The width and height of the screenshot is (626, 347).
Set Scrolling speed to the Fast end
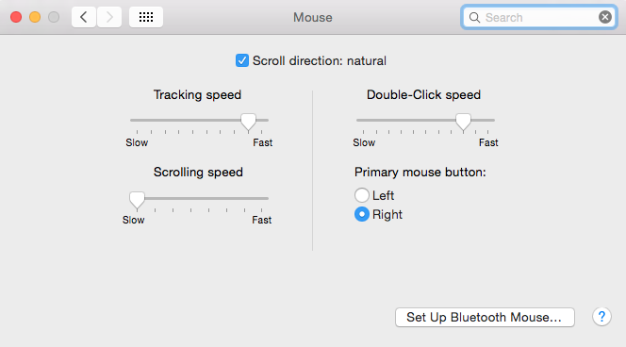[x=262, y=198]
